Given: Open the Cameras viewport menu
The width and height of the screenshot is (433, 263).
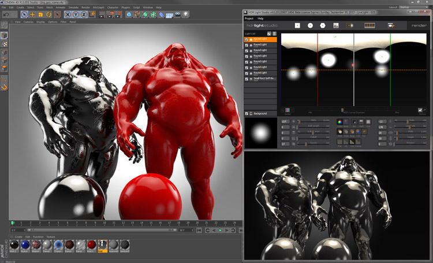Looking at the screenshot, I should (29, 22).
